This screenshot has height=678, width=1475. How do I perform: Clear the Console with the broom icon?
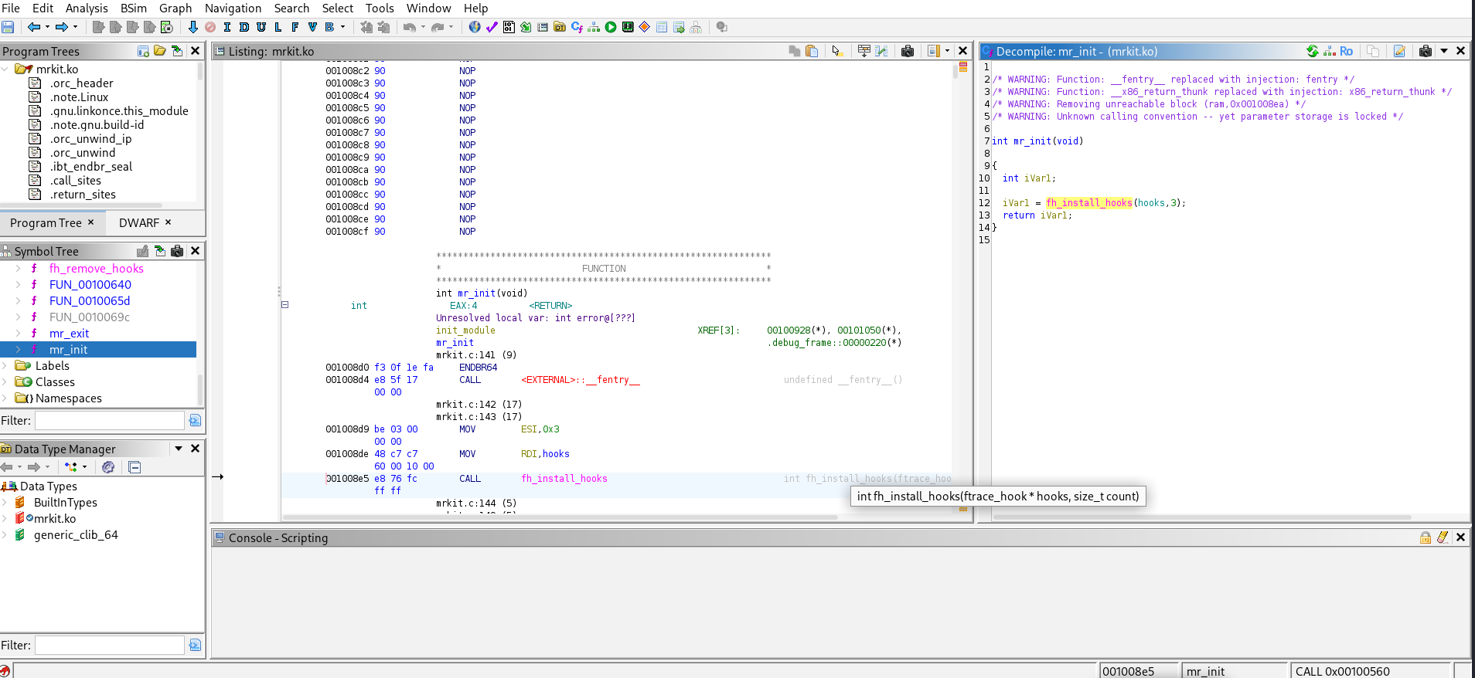pos(1443,537)
